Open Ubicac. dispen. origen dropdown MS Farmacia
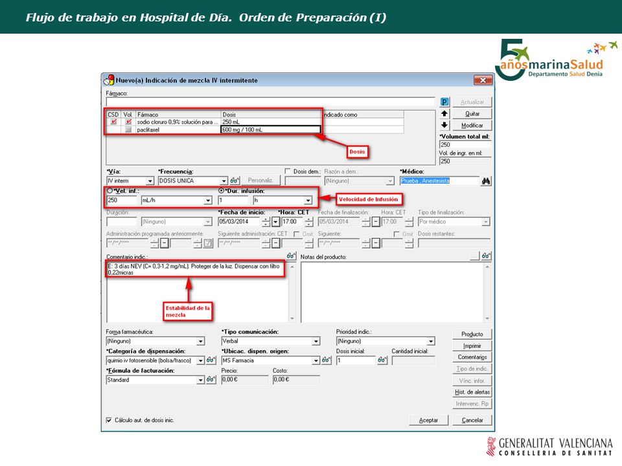622x466 pixels. pyautogui.click(x=316, y=361)
